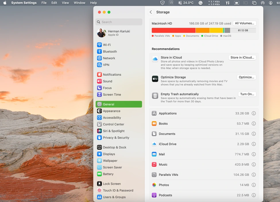Open the All Volumes view
The height and width of the screenshot is (202, 280).
(x=244, y=23)
